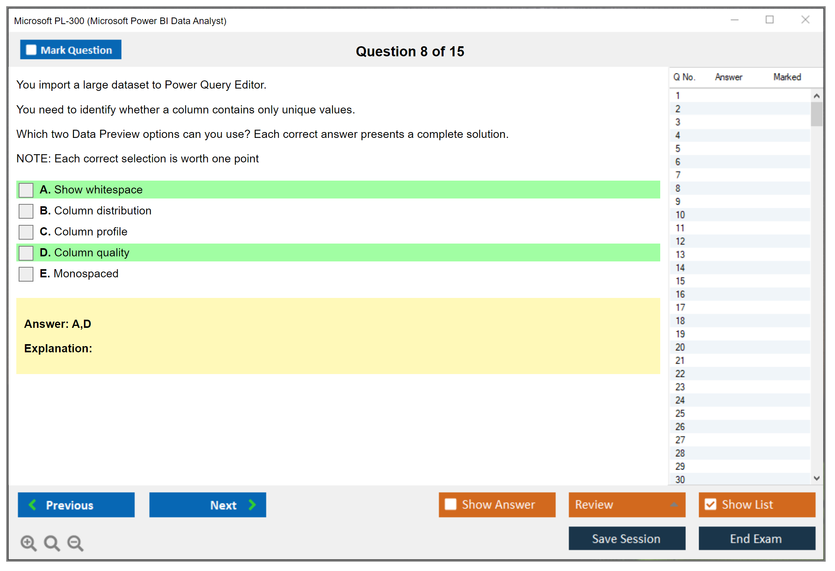Close the PL-300 exam window
Image resolution: width=835 pixels, height=571 pixels.
805,20
